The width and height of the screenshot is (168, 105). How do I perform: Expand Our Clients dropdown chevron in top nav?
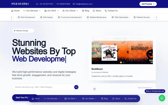pos(77,11)
